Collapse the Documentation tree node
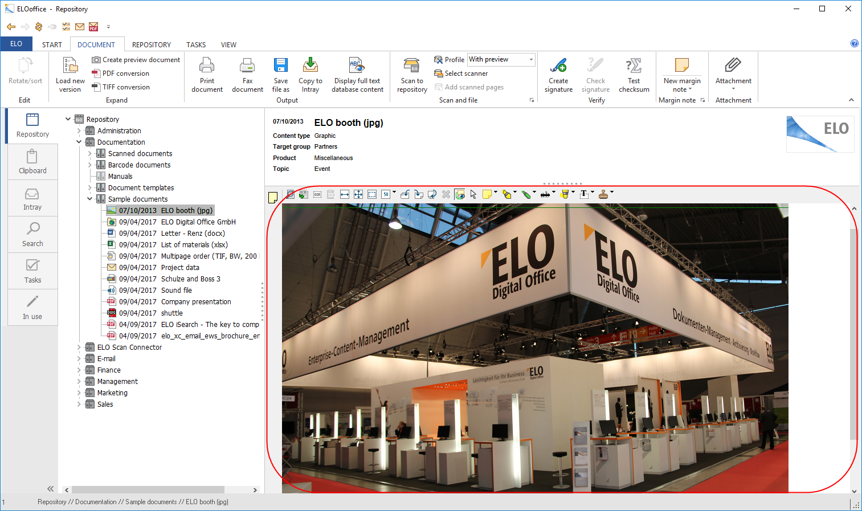862x511 pixels. (x=79, y=142)
